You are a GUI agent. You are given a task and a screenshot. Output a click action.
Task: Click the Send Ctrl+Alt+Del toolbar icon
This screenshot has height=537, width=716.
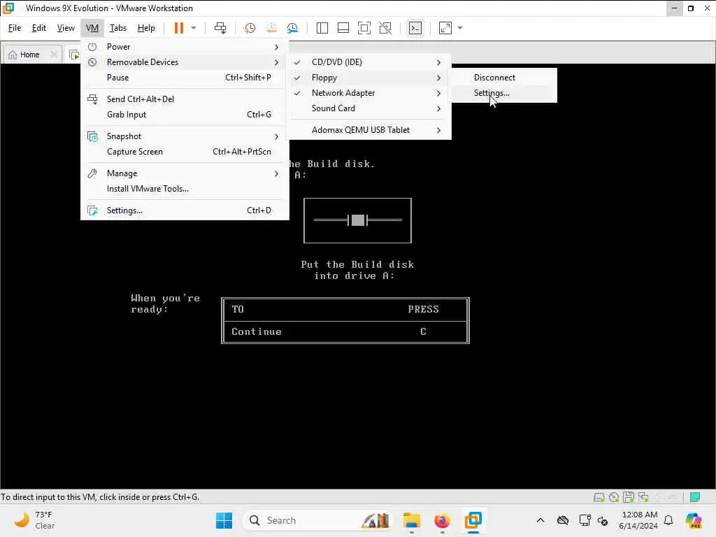point(220,28)
